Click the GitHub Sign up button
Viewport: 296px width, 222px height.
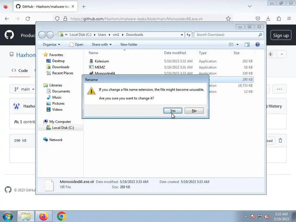coord(281,35)
